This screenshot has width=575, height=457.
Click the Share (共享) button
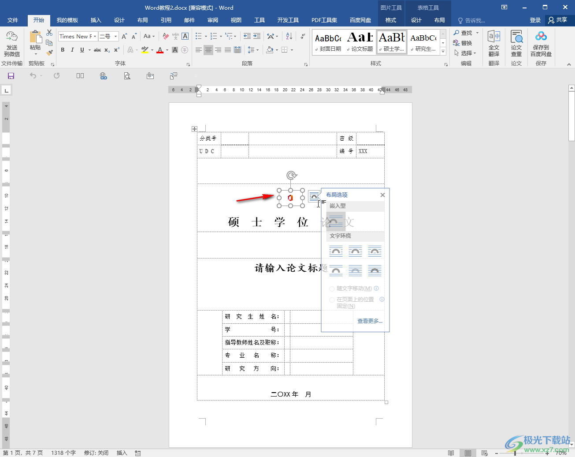pyautogui.click(x=558, y=20)
